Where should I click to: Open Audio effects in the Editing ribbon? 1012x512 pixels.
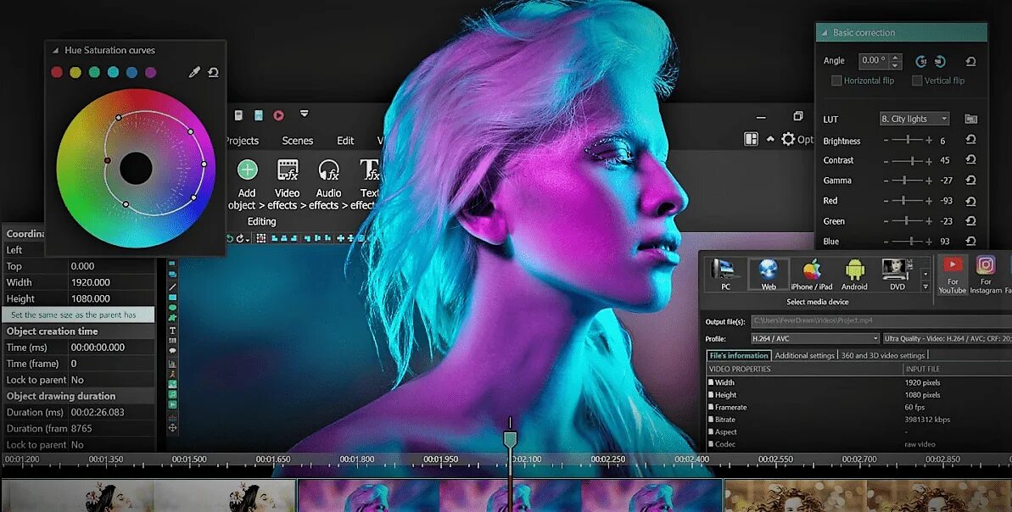328,185
